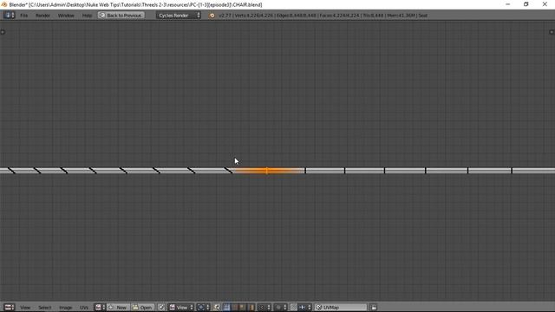This screenshot has height=312, width=555.
Task: Open the pivot point dropdown
Action: pyautogui.click(x=203, y=307)
